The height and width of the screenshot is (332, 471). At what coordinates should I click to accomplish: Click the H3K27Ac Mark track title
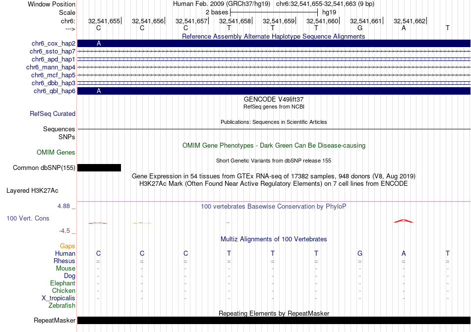tap(274, 184)
